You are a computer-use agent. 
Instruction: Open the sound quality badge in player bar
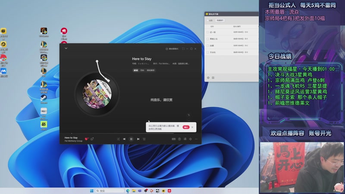point(174,139)
